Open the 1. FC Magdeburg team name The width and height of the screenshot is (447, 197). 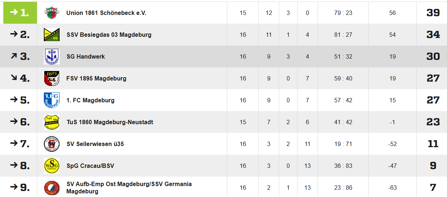tap(90, 100)
